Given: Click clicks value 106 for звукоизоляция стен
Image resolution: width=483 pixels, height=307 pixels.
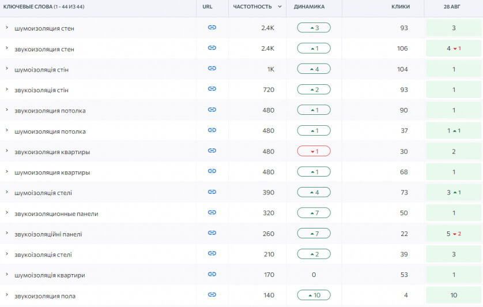Looking at the screenshot, I should (402, 48).
